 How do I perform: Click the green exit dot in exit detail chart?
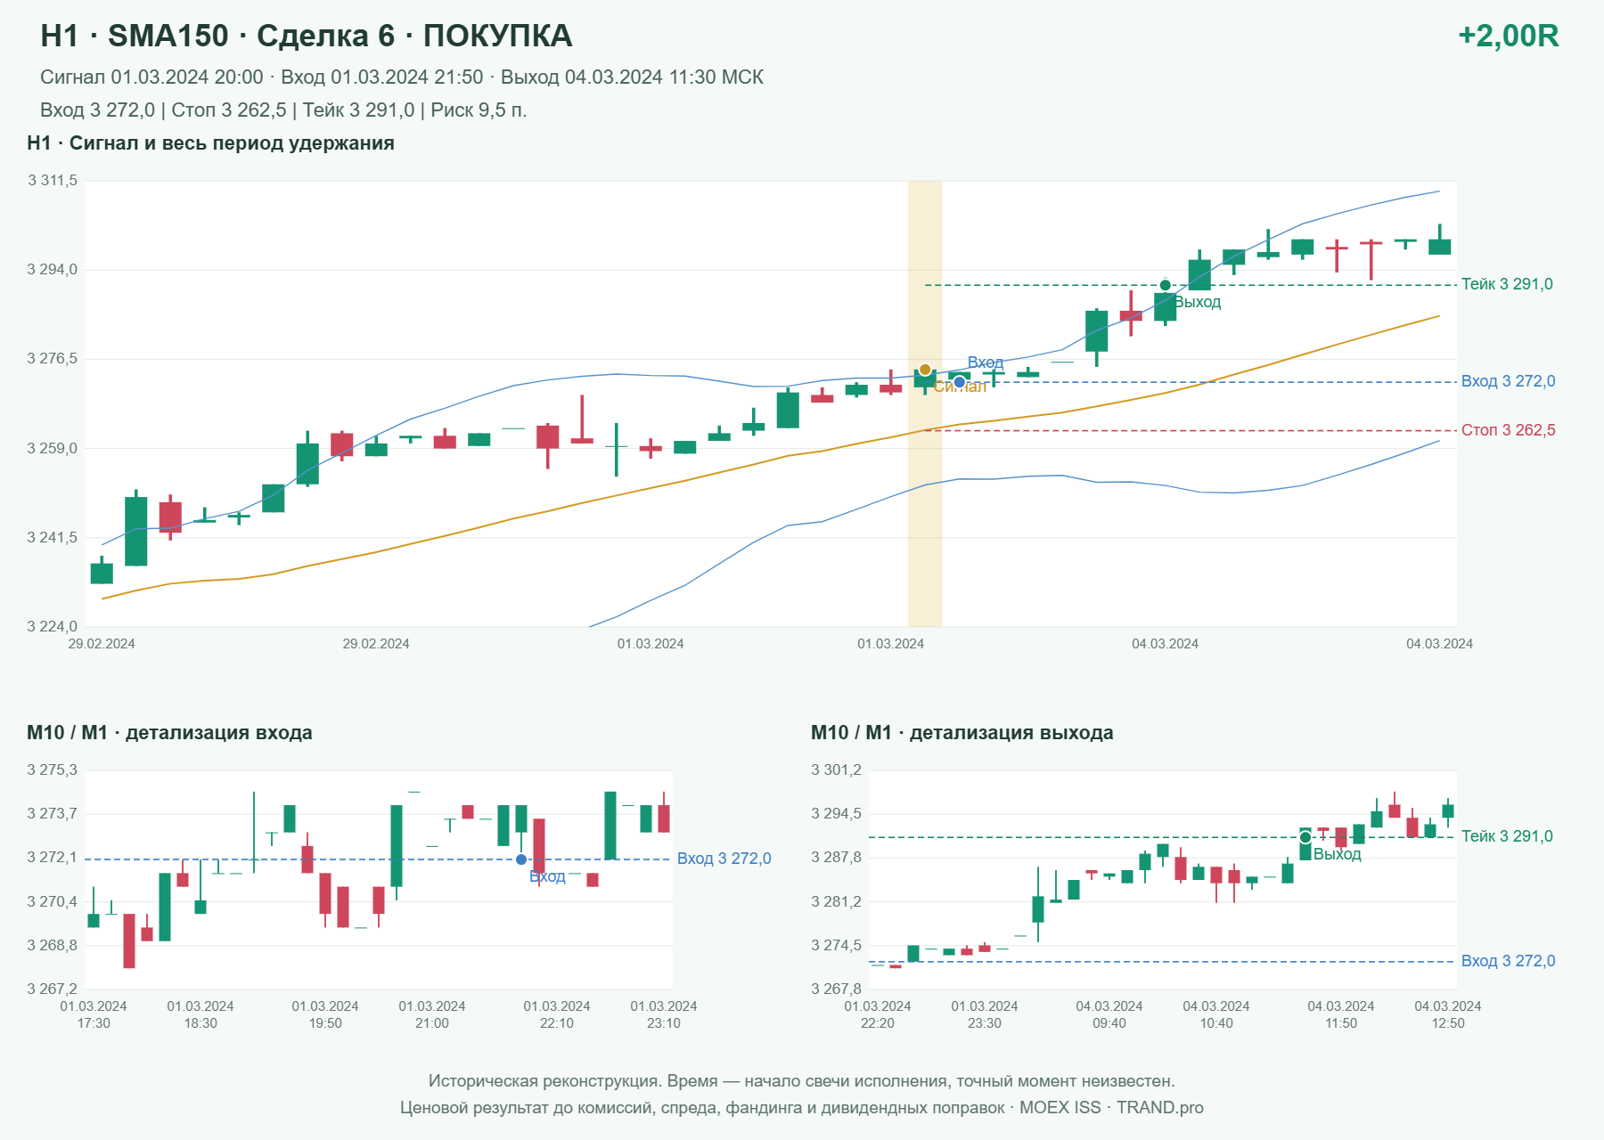(1305, 837)
